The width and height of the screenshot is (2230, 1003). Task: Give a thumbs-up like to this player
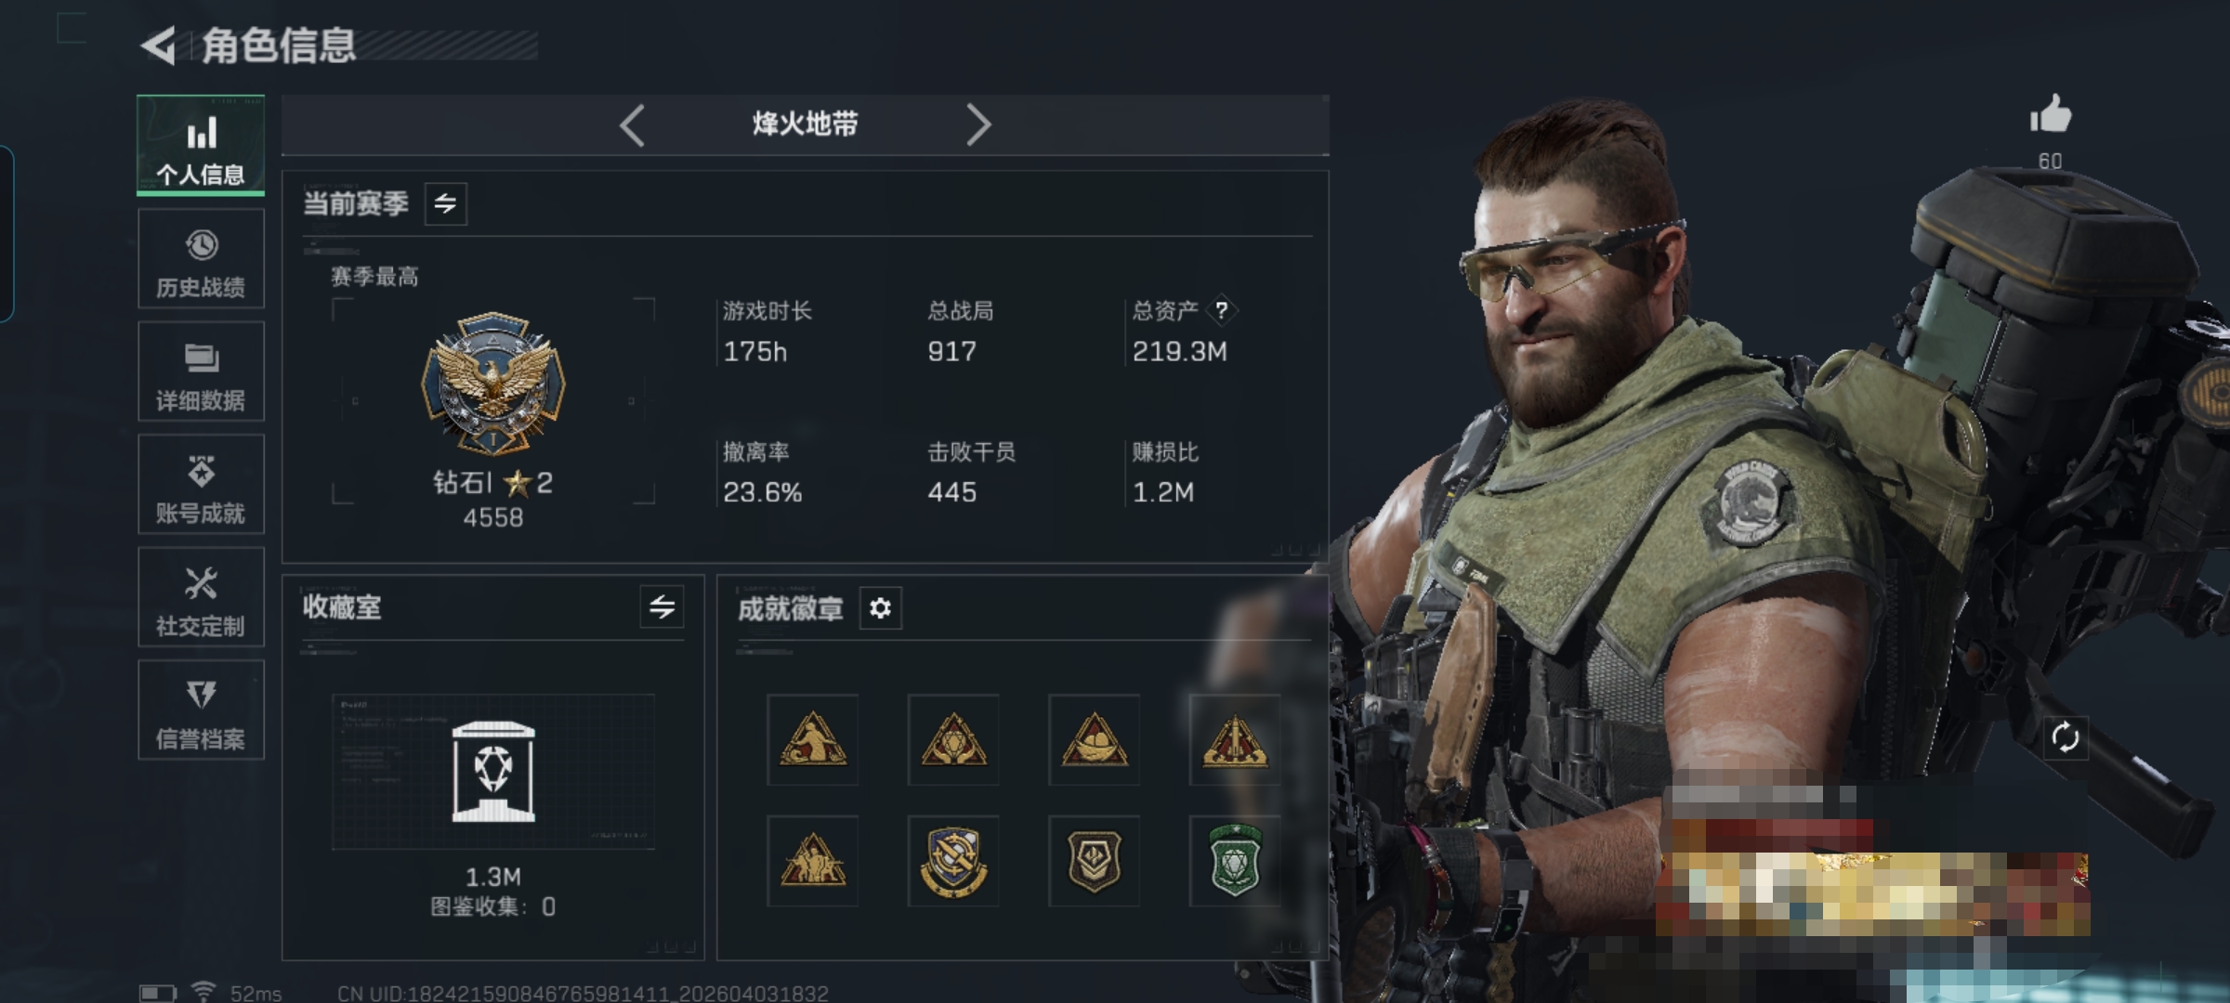(2050, 115)
